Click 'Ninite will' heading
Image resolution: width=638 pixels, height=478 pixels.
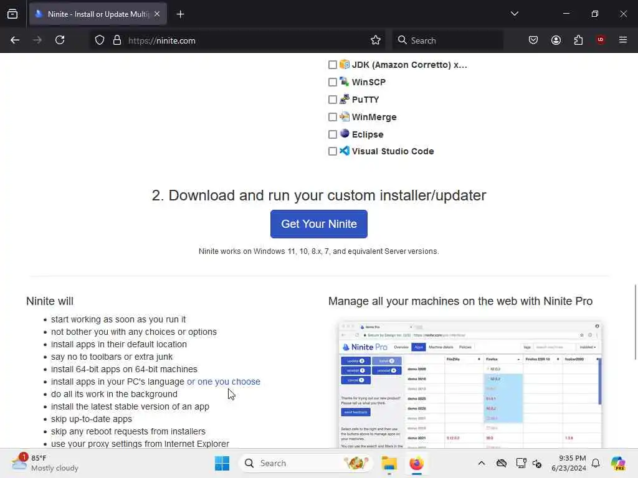coord(50,301)
